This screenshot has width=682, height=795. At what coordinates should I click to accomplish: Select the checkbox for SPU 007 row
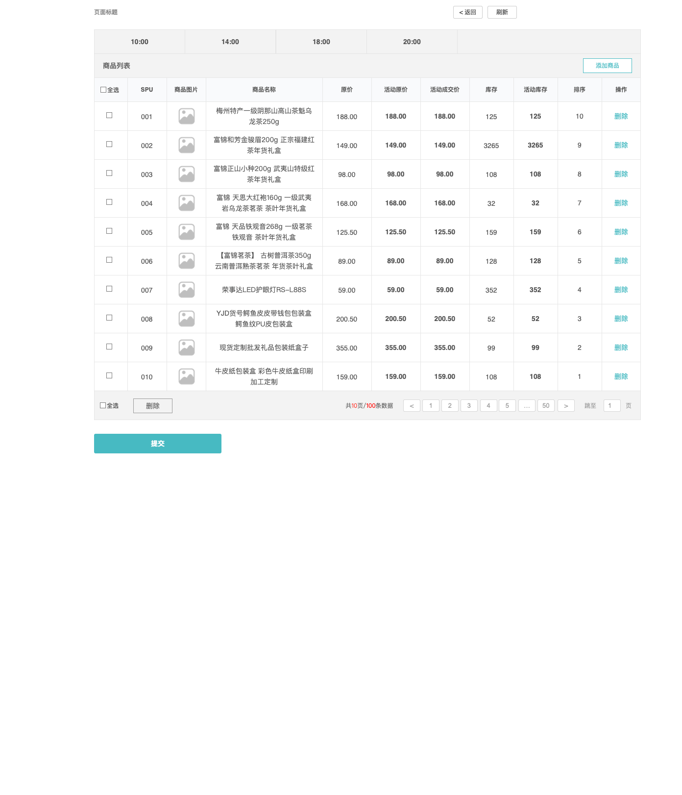[109, 289]
